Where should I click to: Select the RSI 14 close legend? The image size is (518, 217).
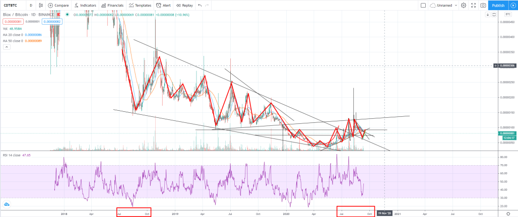(17, 154)
